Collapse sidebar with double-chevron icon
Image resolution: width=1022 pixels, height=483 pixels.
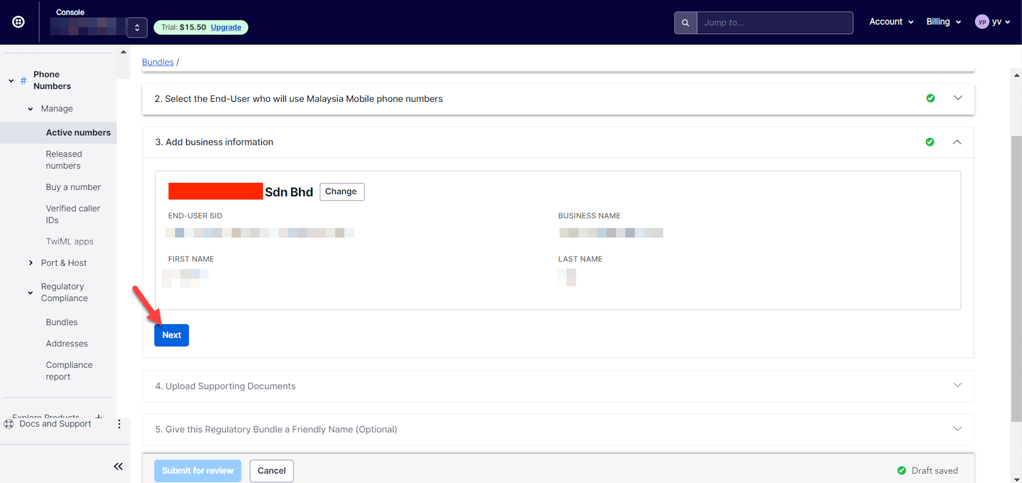click(118, 466)
